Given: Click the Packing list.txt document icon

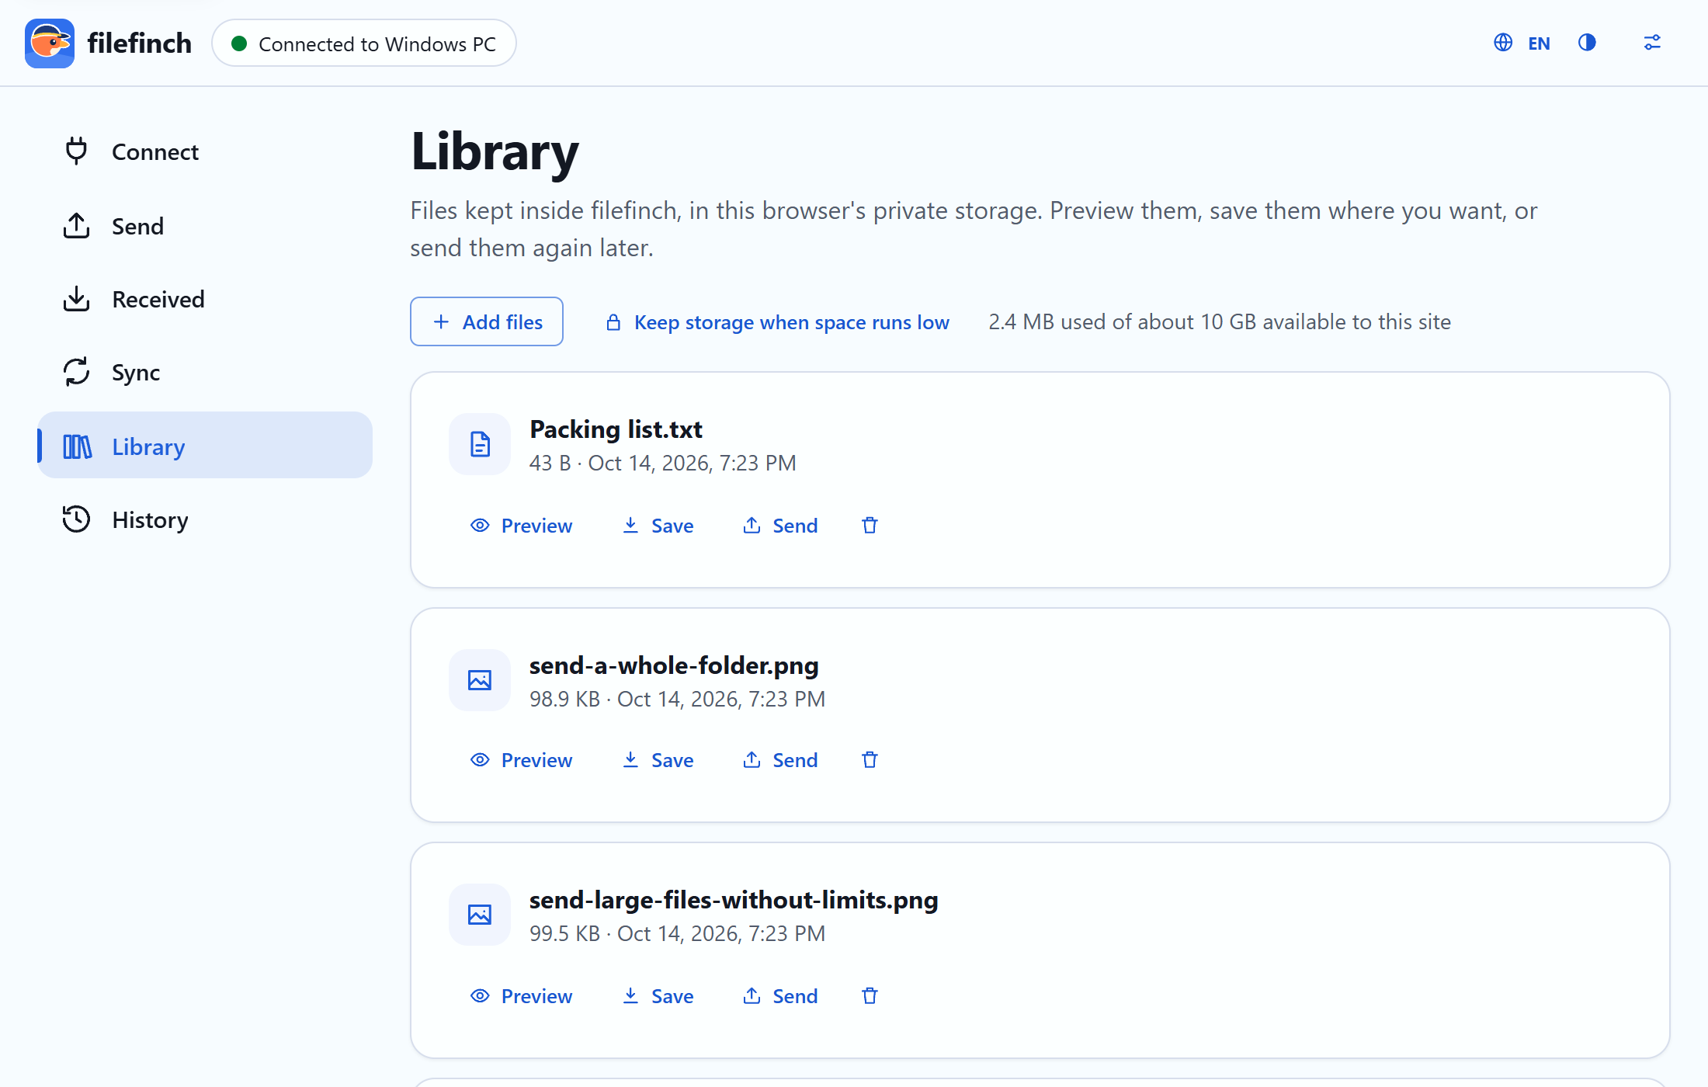Looking at the screenshot, I should (x=480, y=444).
